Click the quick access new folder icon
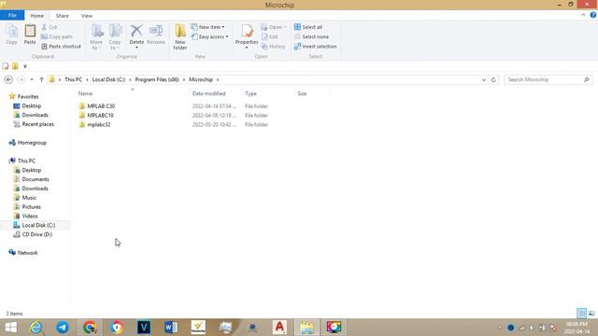 click(x=15, y=66)
